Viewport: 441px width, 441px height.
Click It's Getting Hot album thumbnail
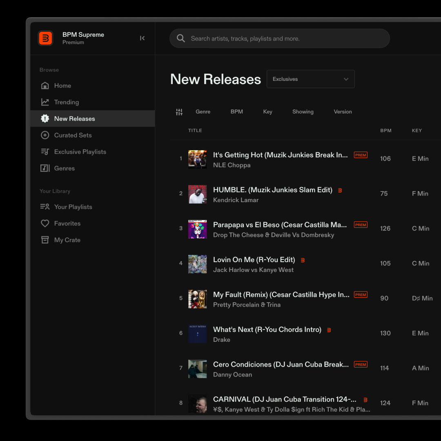point(198,159)
